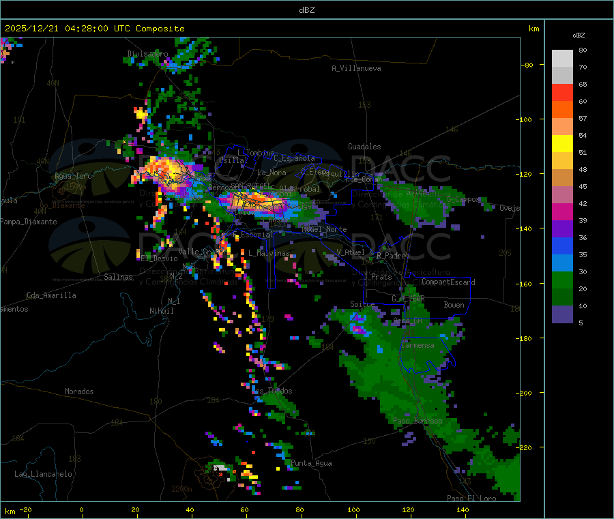
Task: Select the dark green 10–20 dBZ swatch
Action: (x=562, y=297)
